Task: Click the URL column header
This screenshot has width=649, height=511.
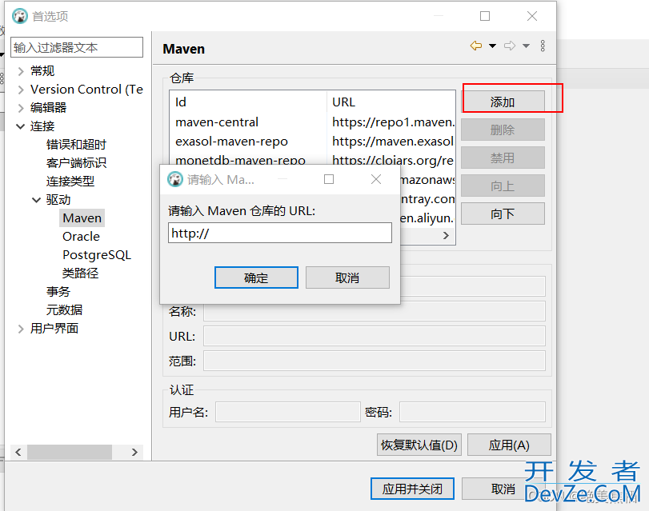Action: [x=391, y=102]
